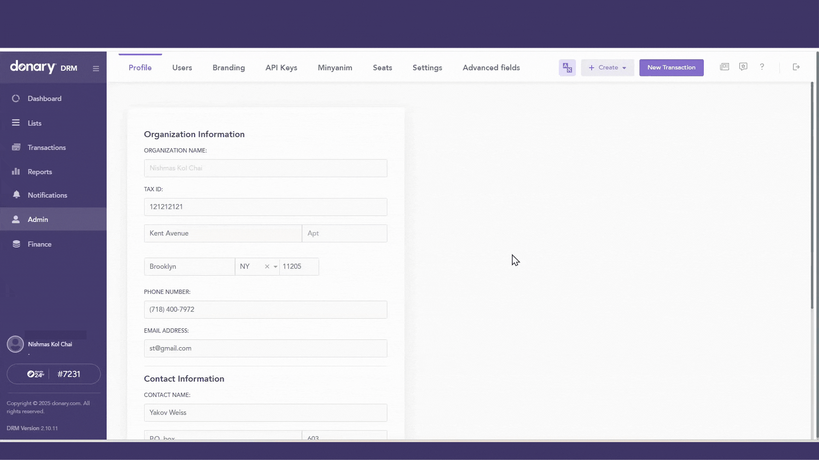Open the help question mark icon
The width and height of the screenshot is (819, 460).
762,67
